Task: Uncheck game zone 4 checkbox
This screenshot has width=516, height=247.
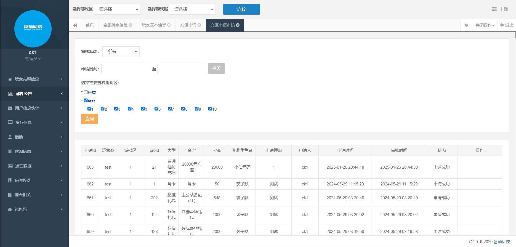Action: (x=130, y=109)
